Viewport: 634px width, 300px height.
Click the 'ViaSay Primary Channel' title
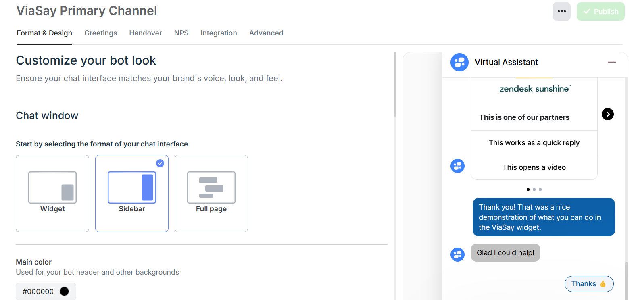(87, 11)
